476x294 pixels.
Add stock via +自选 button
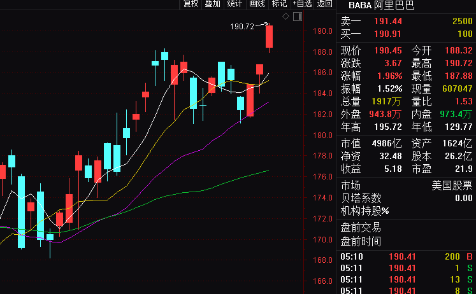click(302, 4)
